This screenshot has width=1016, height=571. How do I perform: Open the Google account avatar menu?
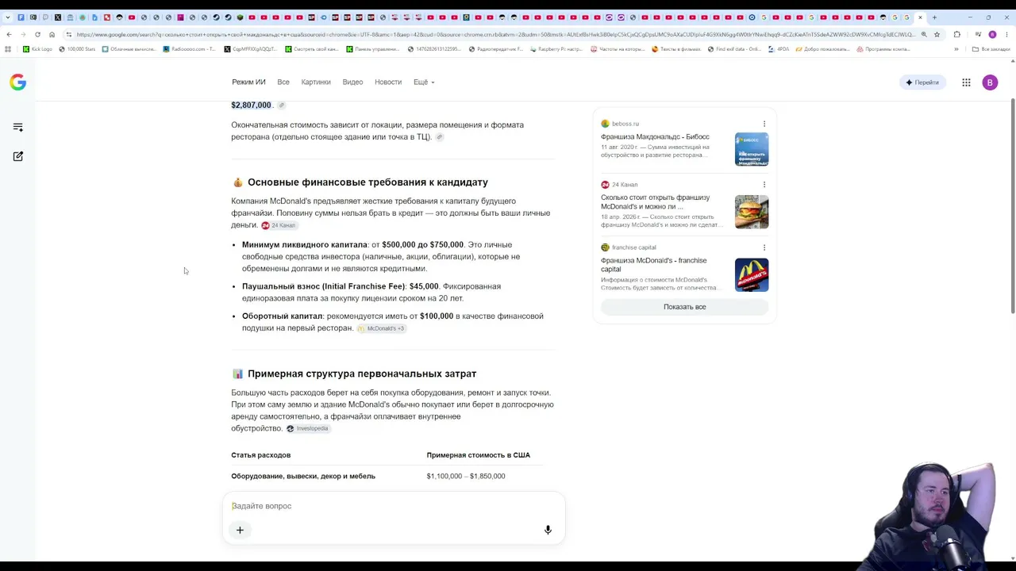[x=990, y=82]
